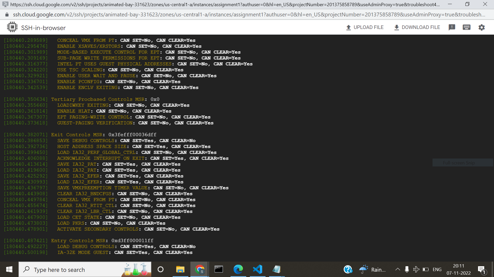
Task: Open File Explorer from the taskbar
Action: point(180,269)
